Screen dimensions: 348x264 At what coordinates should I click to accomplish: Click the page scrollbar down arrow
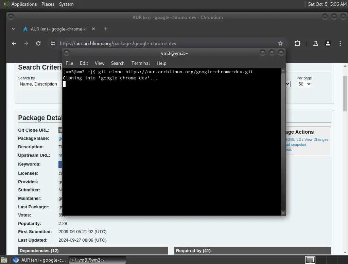pos(345,252)
